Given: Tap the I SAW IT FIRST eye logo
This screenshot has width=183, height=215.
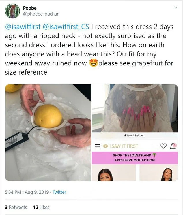Looking at the screenshot, I should pos(121,146).
